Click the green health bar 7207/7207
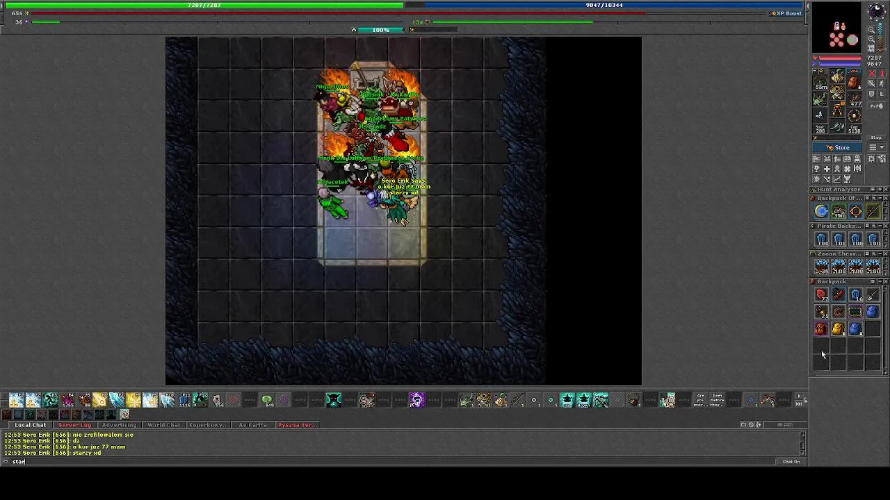The width and height of the screenshot is (890, 500). click(204, 5)
